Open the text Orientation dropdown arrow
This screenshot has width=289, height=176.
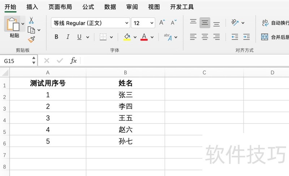(243, 23)
